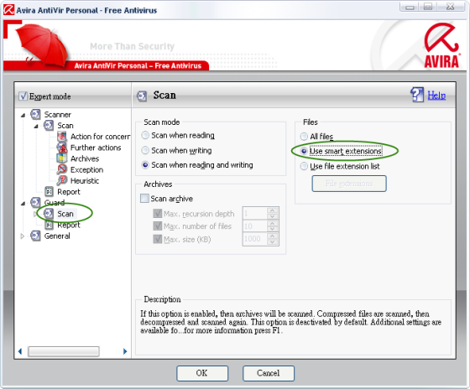
Task: Click the Archives folder icon
Action: click(62, 158)
